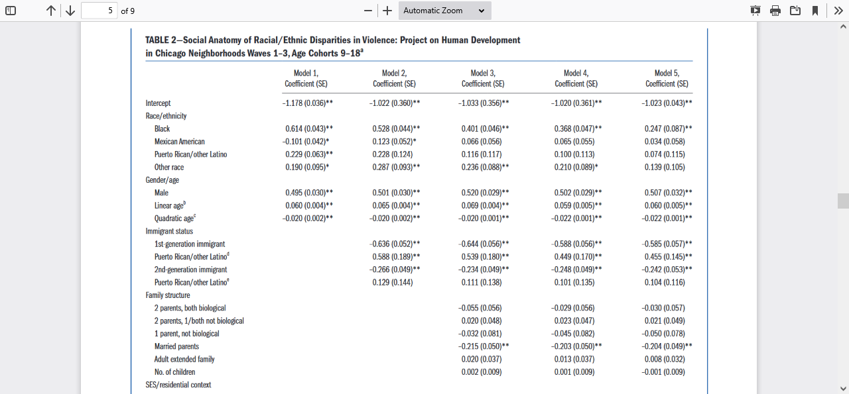Show additional tools via the chevron icon
This screenshot has width=849, height=394.
coord(838,11)
